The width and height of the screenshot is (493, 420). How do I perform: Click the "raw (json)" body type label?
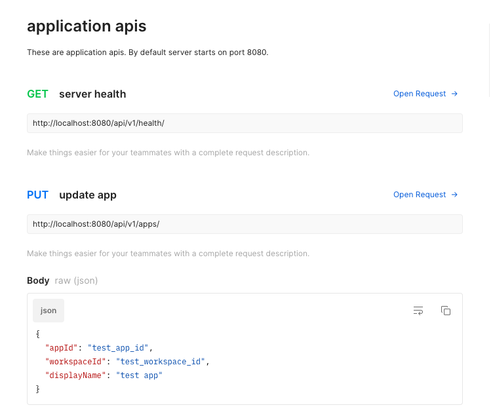coord(76,280)
